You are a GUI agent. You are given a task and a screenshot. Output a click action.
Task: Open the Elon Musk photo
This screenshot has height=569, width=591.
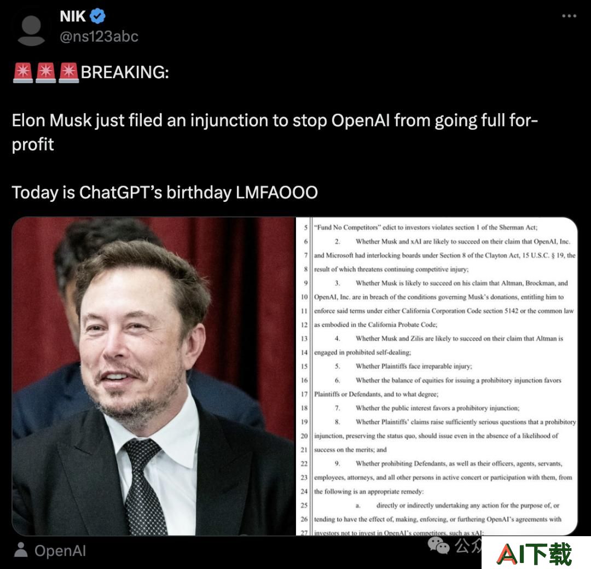pyautogui.click(x=153, y=376)
